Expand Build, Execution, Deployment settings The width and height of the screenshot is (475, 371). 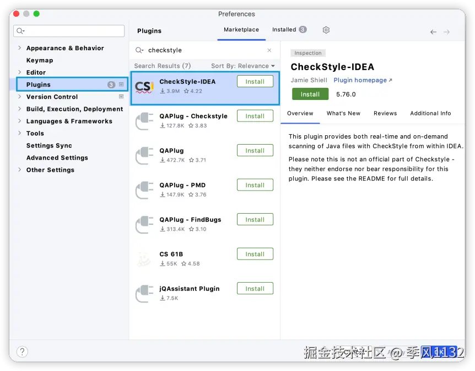click(20, 109)
